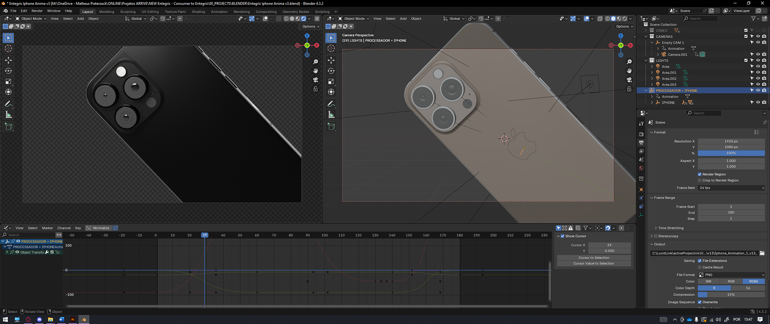
Task: Set Color Depth to 16
Action: 748,288
